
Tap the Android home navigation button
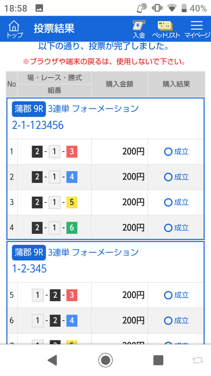click(105, 360)
